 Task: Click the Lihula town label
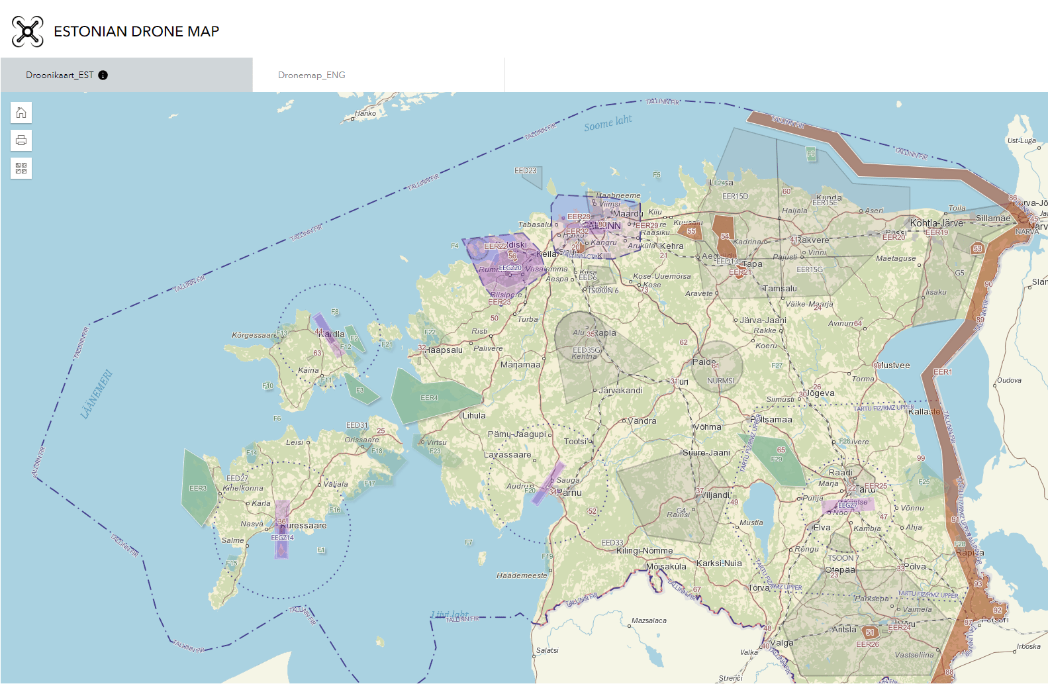click(474, 416)
